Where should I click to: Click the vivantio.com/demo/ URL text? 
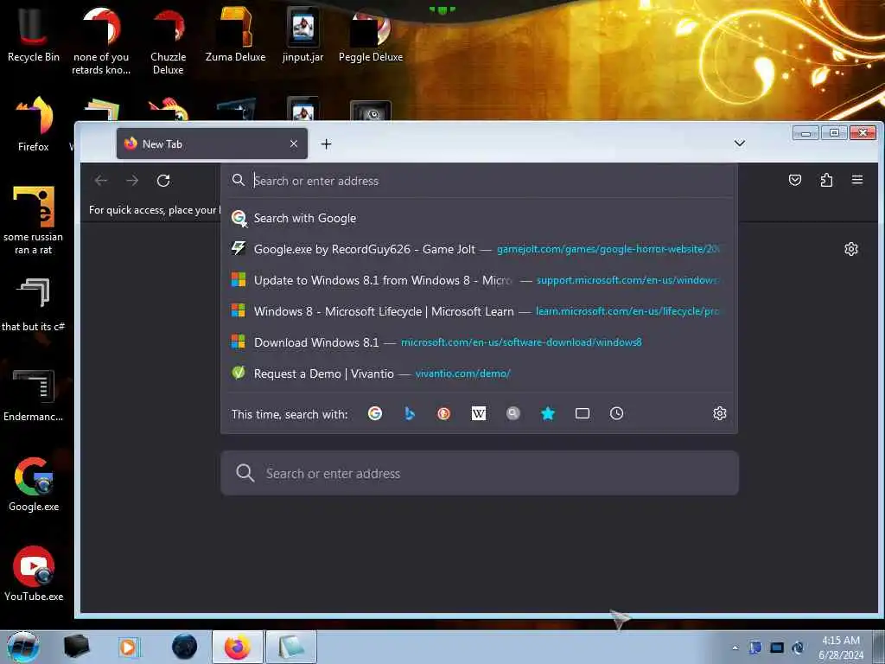coord(463,373)
